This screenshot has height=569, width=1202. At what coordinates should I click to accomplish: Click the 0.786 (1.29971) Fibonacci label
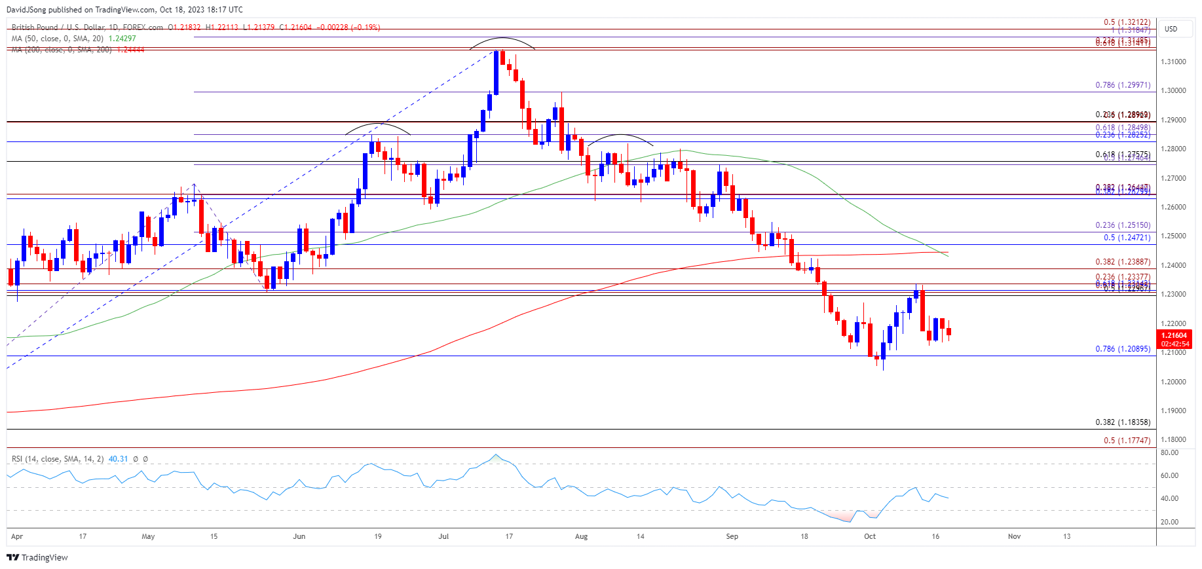(1123, 85)
